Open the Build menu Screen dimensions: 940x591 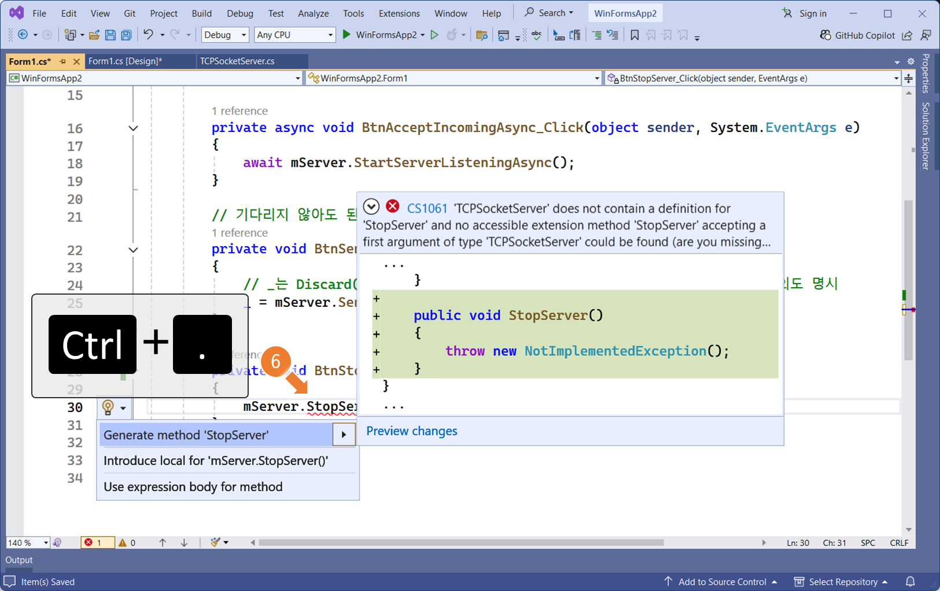click(x=201, y=13)
